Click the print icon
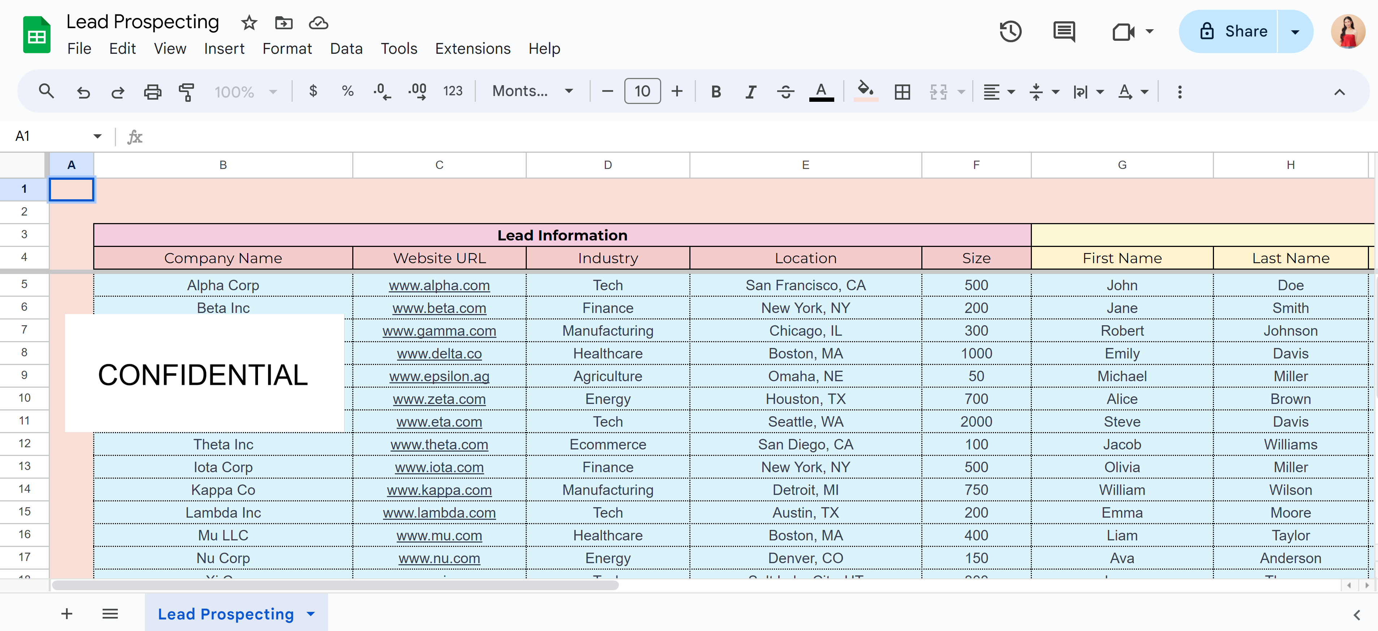The image size is (1378, 631). (x=152, y=92)
